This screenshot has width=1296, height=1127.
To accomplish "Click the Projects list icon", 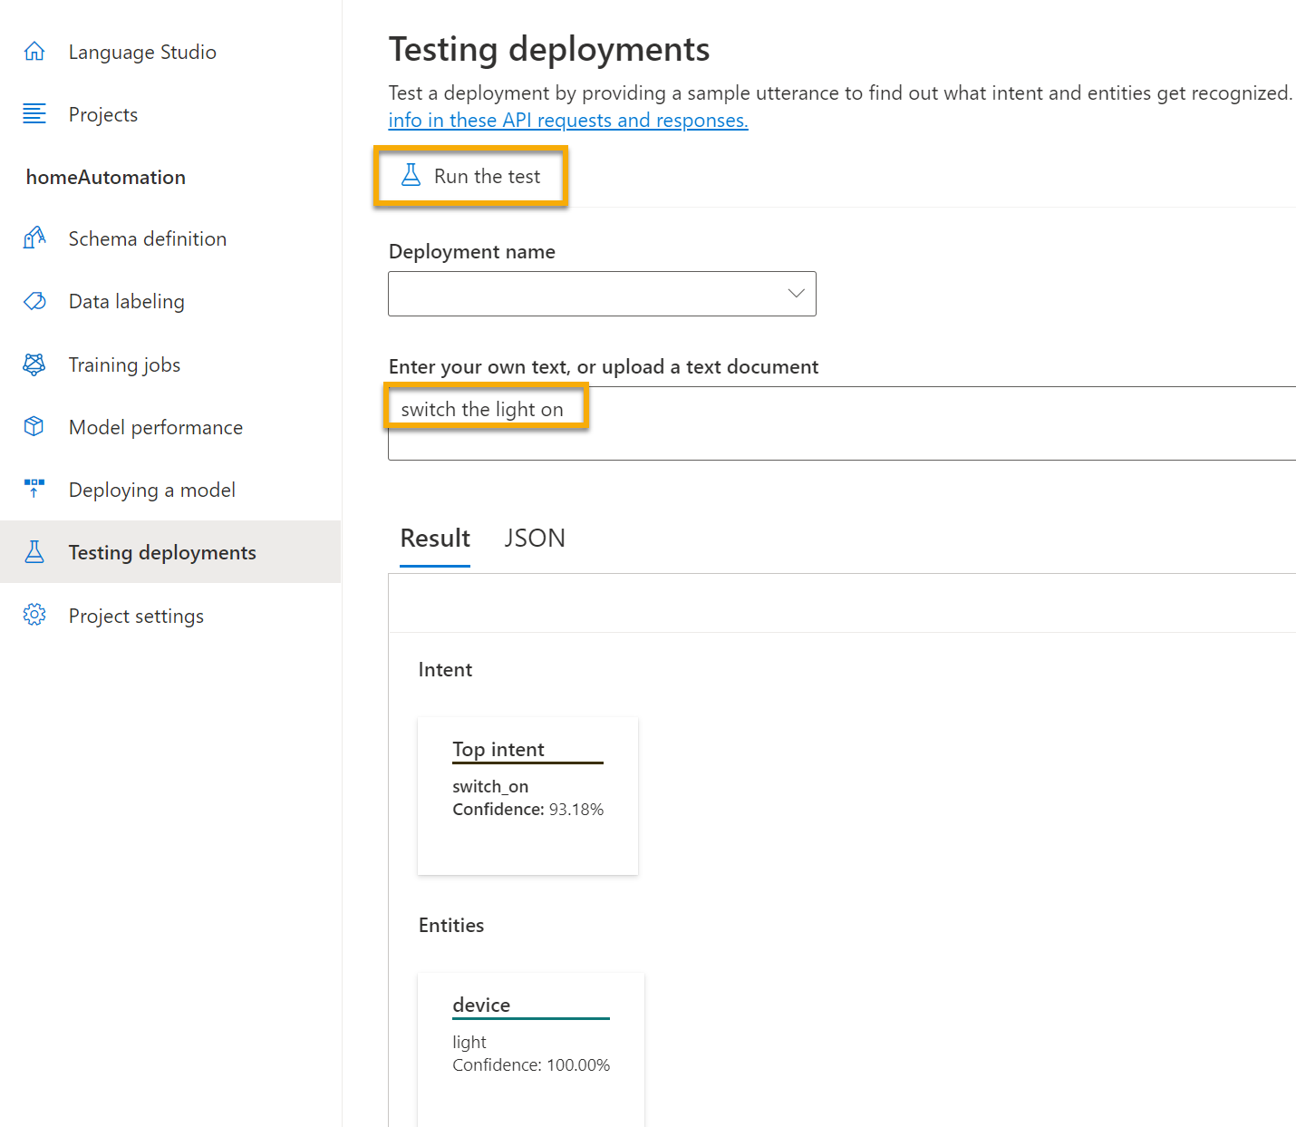I will tap(34, 114).
